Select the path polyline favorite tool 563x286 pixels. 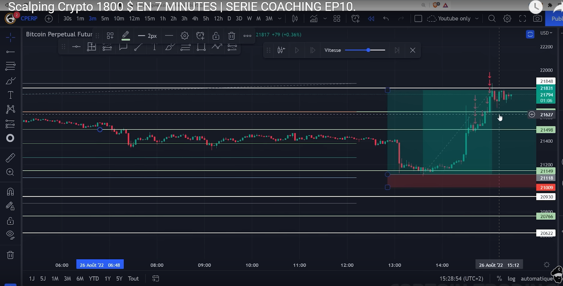click(217, 47)
